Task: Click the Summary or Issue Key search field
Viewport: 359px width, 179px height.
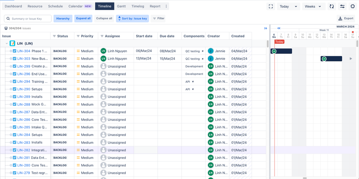Action: click(28, 19)
